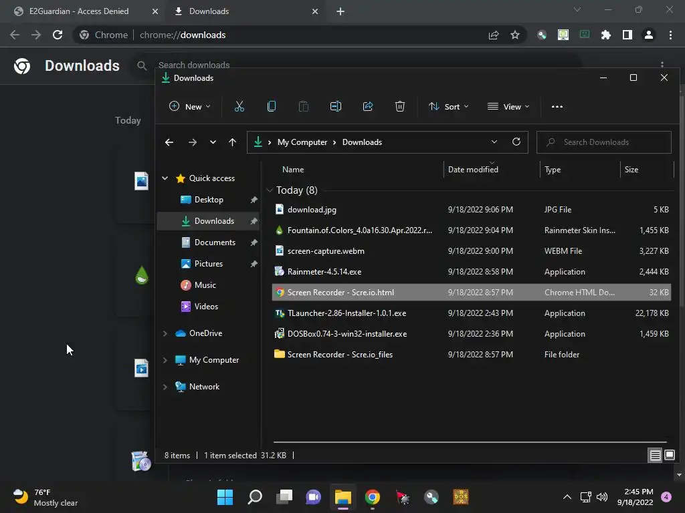Click My Computer in the address breadcrumb
This screenshot has width=685, height=513.
[x=302, y=142]
